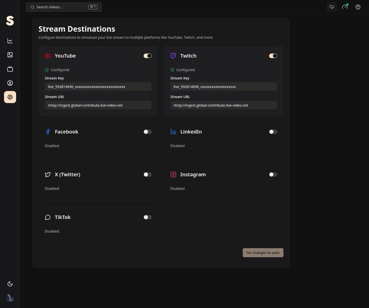This screenshot has width=369, height=308.
Task: Click the Twitch card title
Action: (188, 56)
